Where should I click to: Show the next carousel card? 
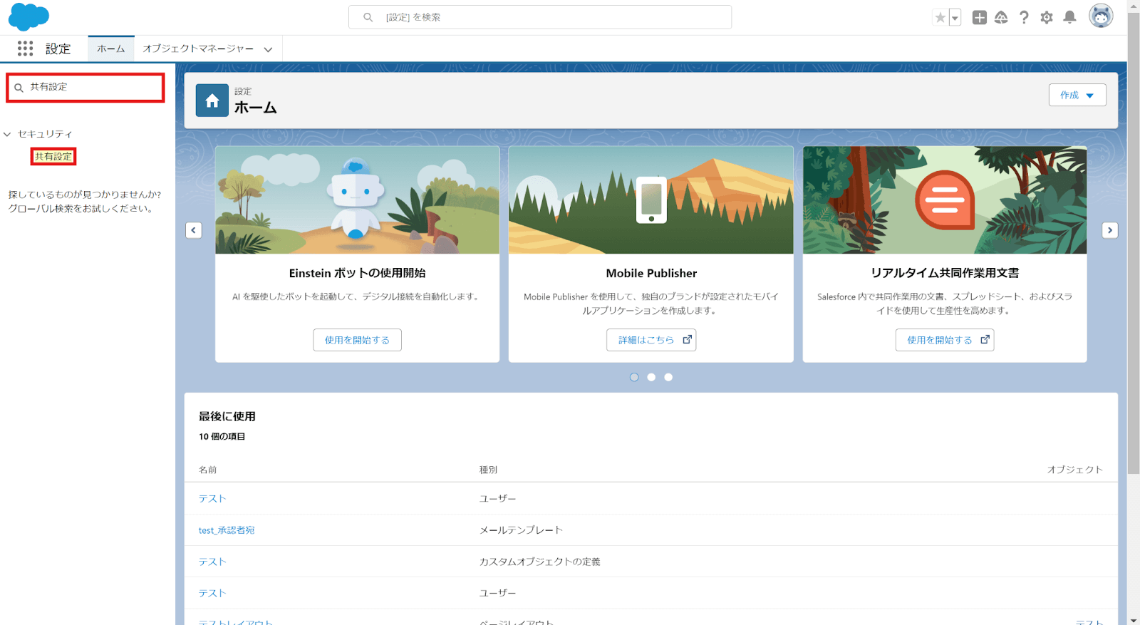[x=1110, y=230]
